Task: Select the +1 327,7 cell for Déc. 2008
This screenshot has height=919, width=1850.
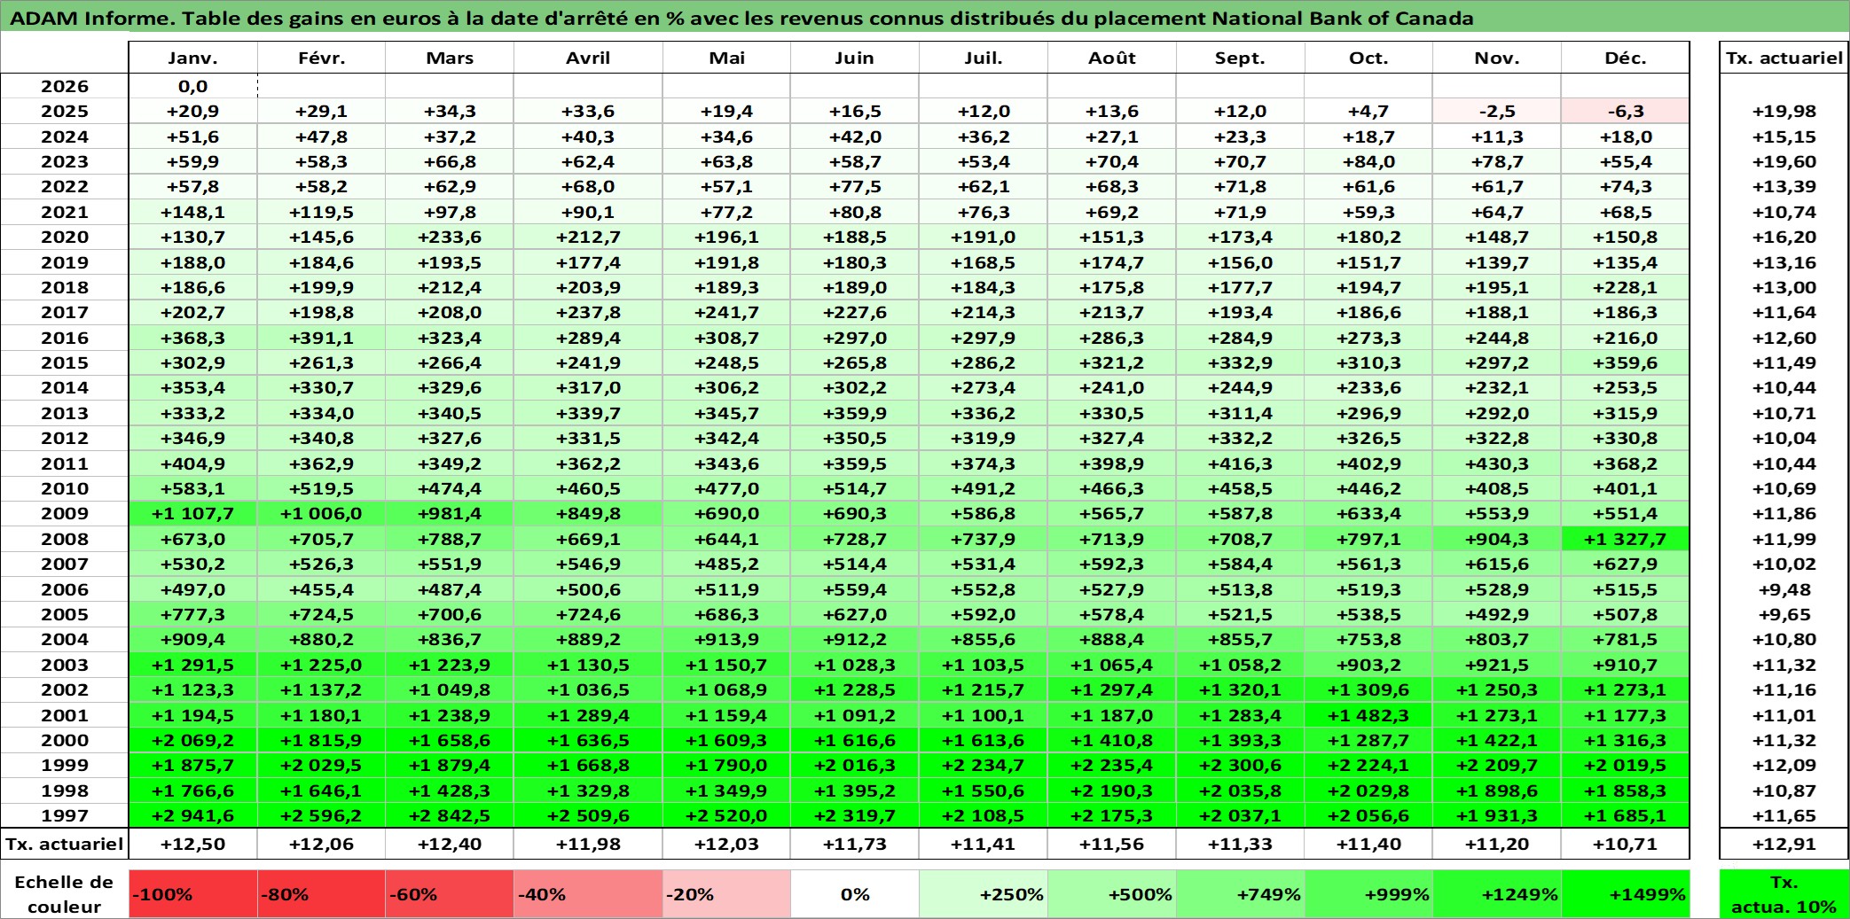Action: click(1626, 539)
